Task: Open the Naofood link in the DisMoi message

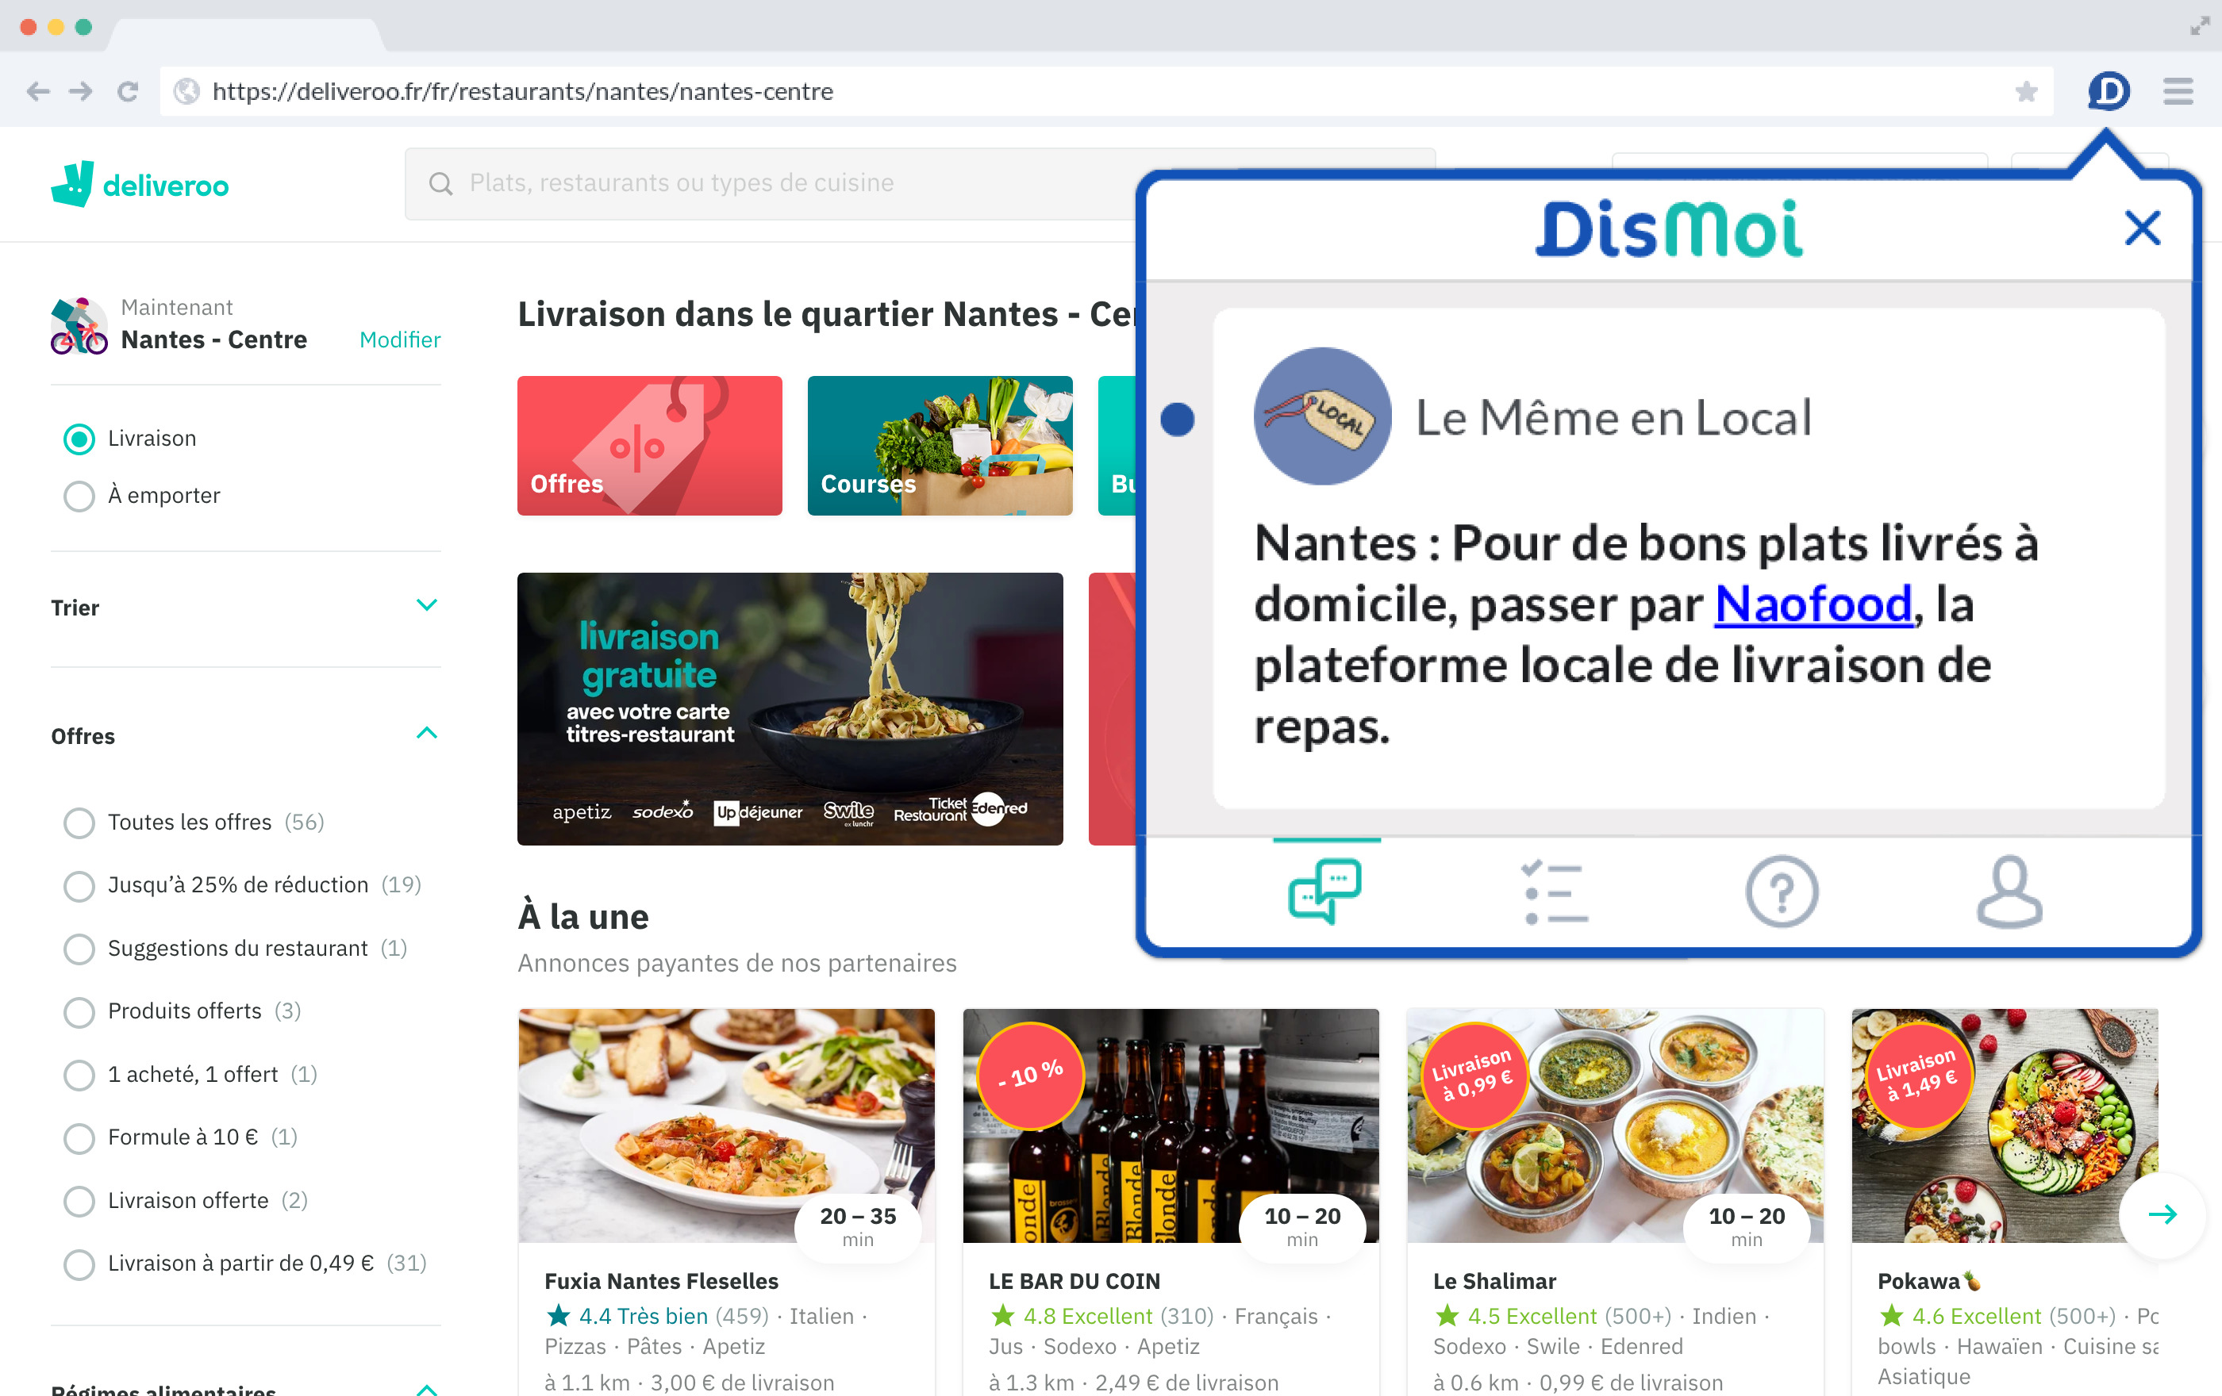Action: point(1810,605)
